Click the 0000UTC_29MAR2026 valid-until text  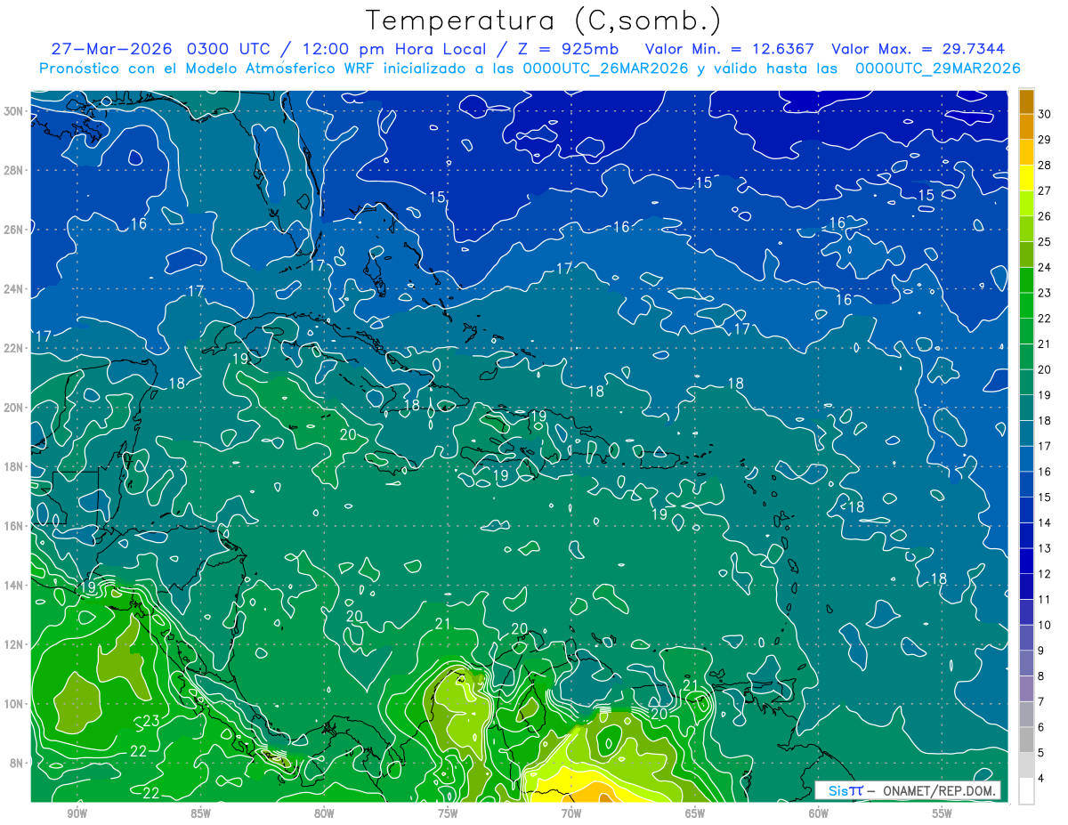click(x=937, y=69)
